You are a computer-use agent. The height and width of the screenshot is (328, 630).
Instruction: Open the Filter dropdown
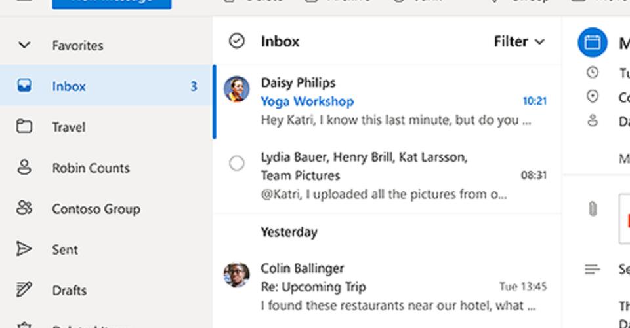pos(519,41)
